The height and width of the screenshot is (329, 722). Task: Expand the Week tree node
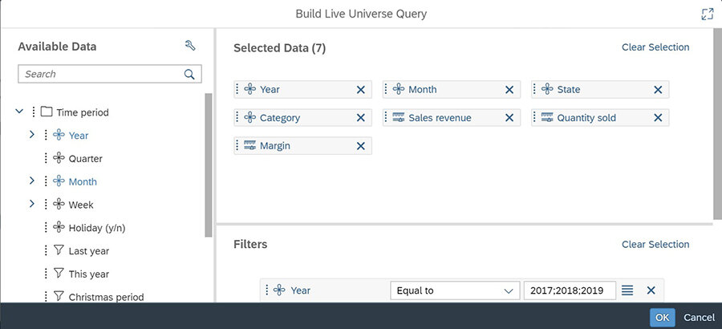[32, 204]
